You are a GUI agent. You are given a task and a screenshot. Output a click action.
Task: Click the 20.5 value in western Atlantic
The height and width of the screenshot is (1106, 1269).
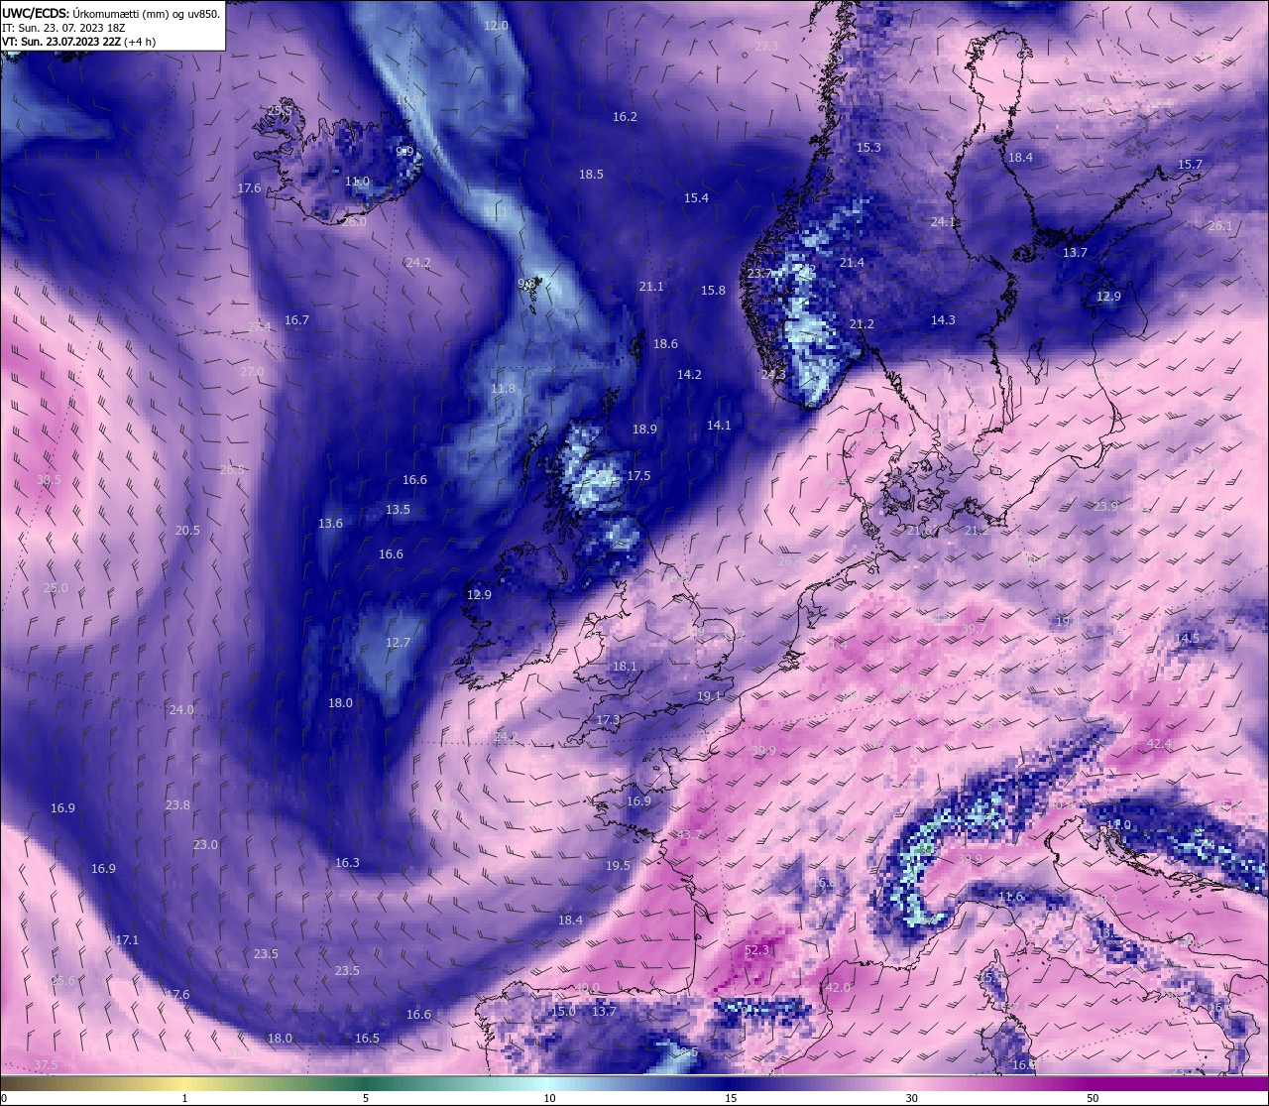point(187,530)
